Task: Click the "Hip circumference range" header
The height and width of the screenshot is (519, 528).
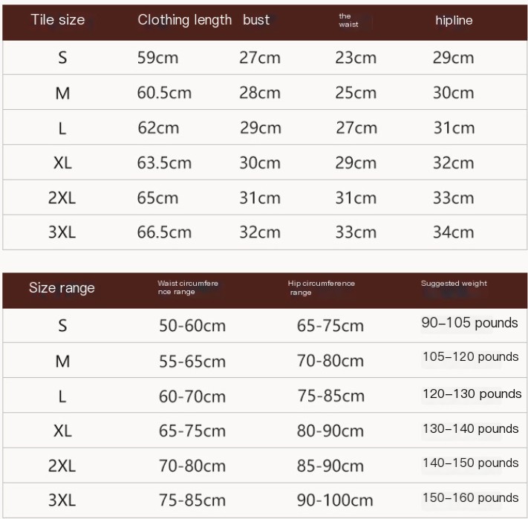Action: [x=321, y=288]
